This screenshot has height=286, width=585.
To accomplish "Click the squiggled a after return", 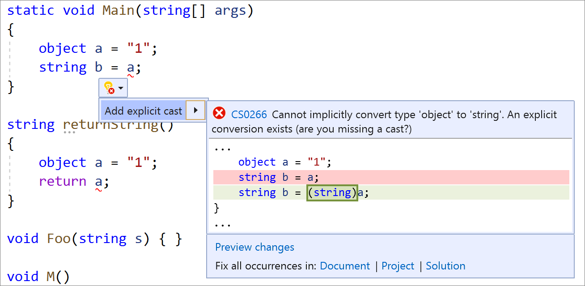I will [x=99, y=182].
